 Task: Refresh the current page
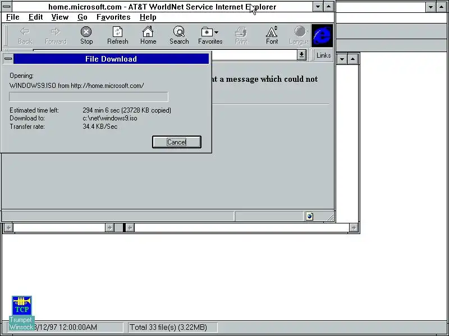117,35
